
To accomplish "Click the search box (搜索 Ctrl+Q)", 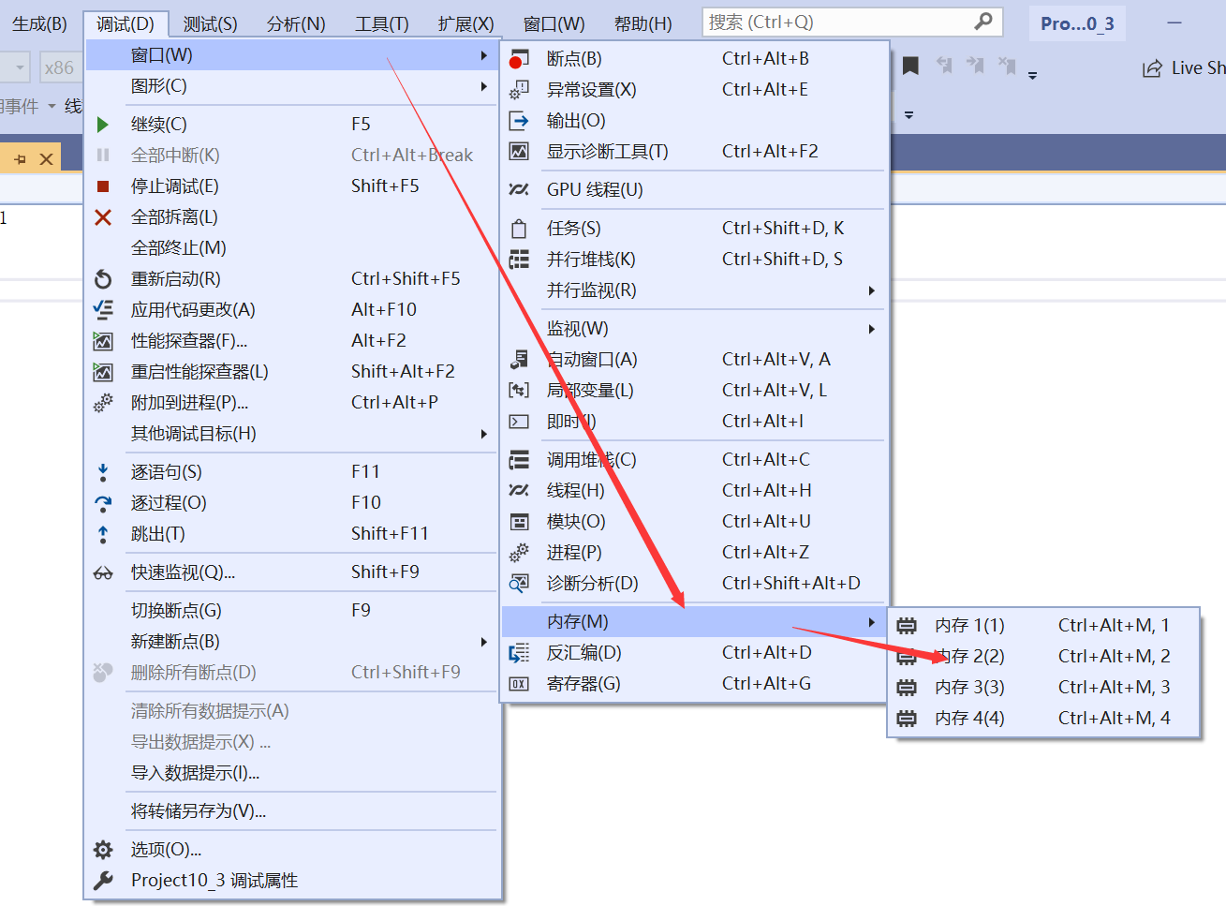I will coord(852,22).
